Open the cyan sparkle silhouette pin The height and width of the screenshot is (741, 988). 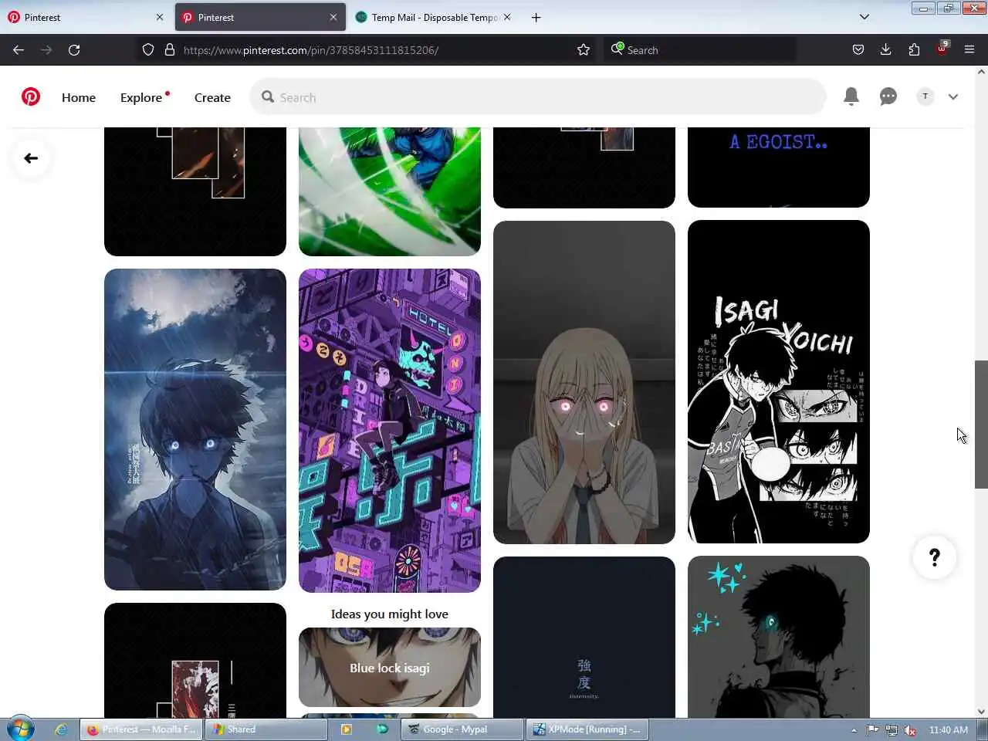pos(778,637)
